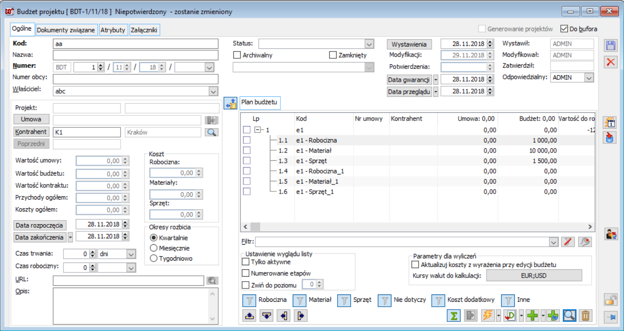Open the magnifier preview icon in bottom toolbar

[569, 315]
